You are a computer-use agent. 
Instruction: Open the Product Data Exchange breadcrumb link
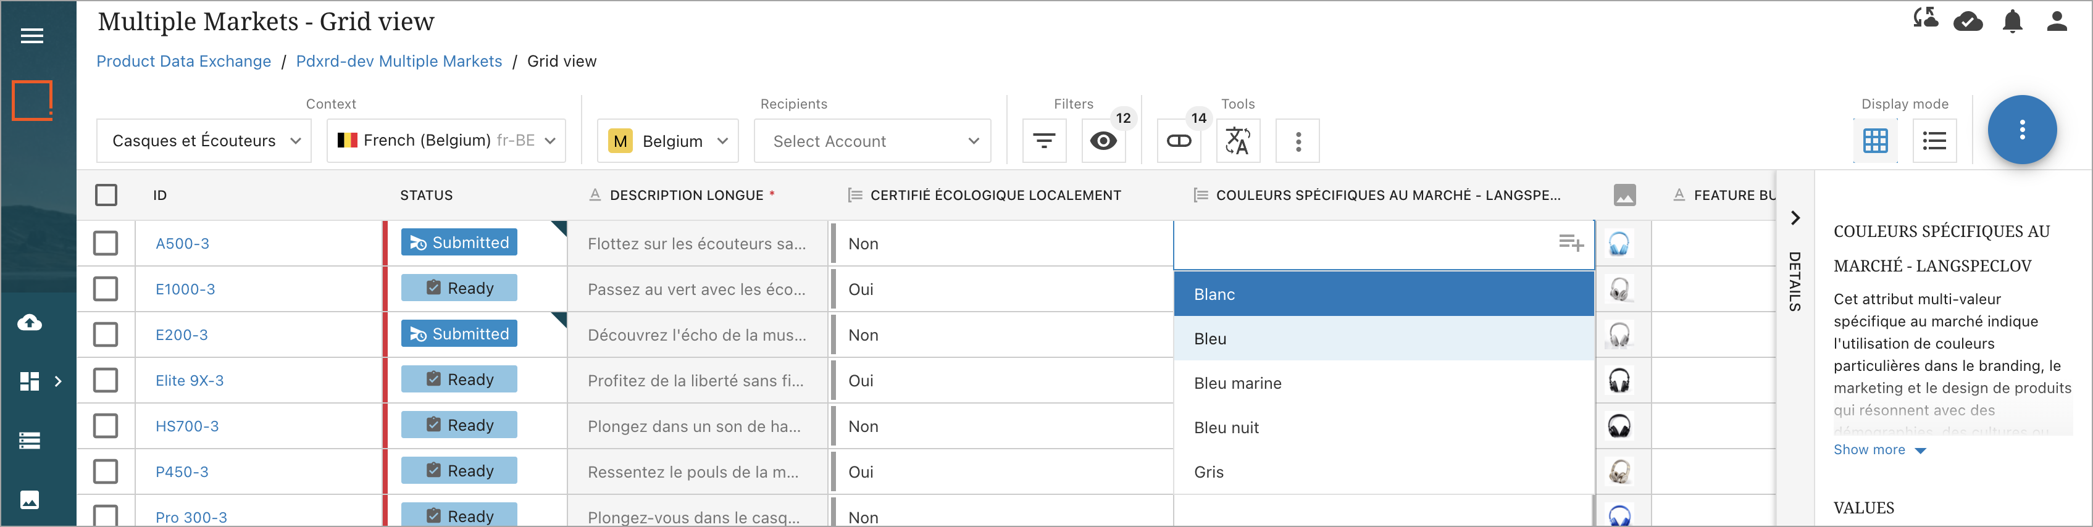[x=183, y=62]
